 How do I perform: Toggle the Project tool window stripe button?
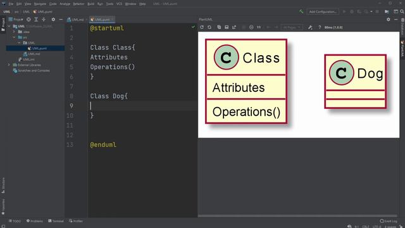[x=3, y=25]
